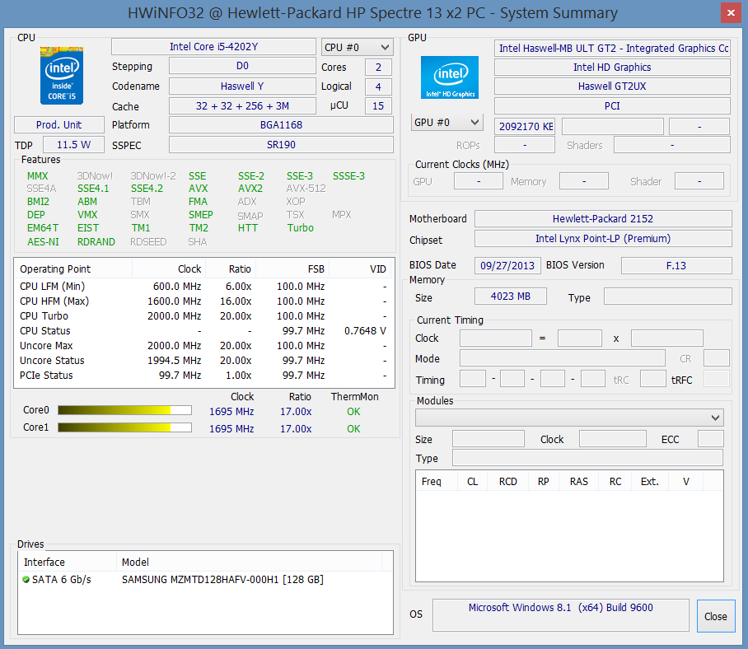Click the Operating Point column header
Image resolution: width=748 pixels, height=649 pixels.
pos(73,269)
